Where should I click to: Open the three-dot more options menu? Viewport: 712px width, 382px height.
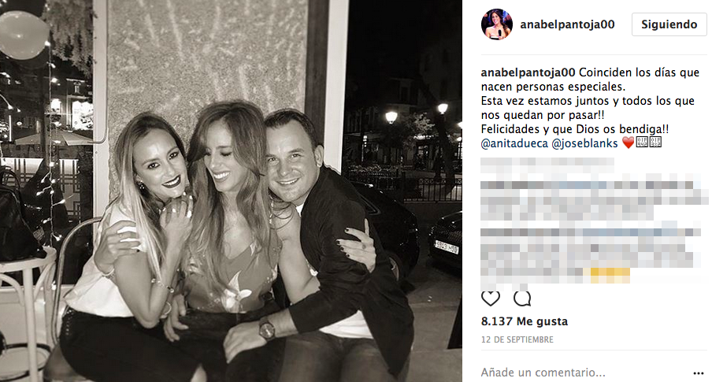click(699, 373)
